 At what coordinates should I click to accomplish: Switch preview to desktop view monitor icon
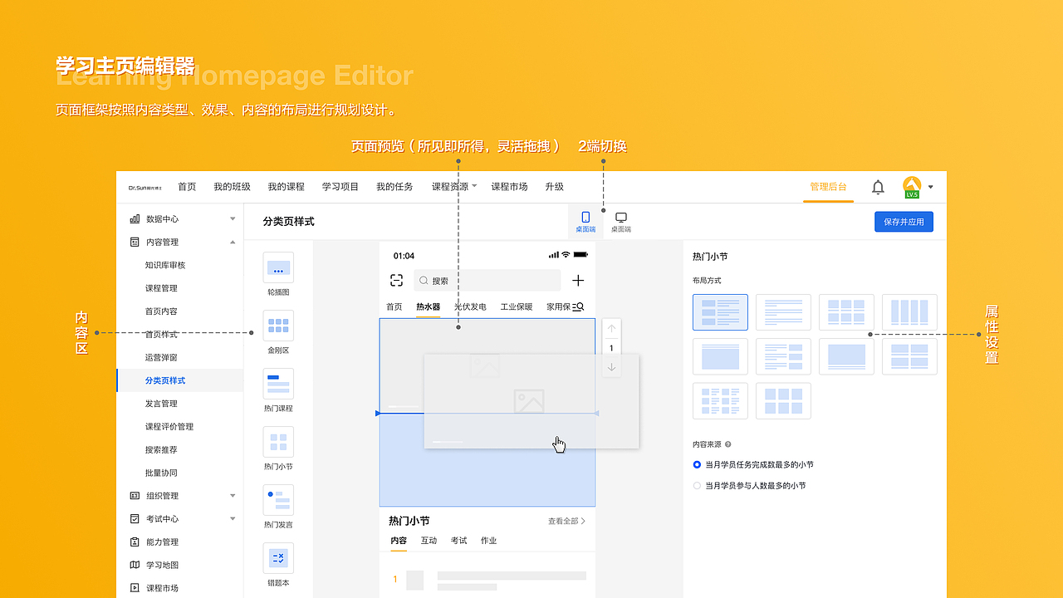click(620, 218)
